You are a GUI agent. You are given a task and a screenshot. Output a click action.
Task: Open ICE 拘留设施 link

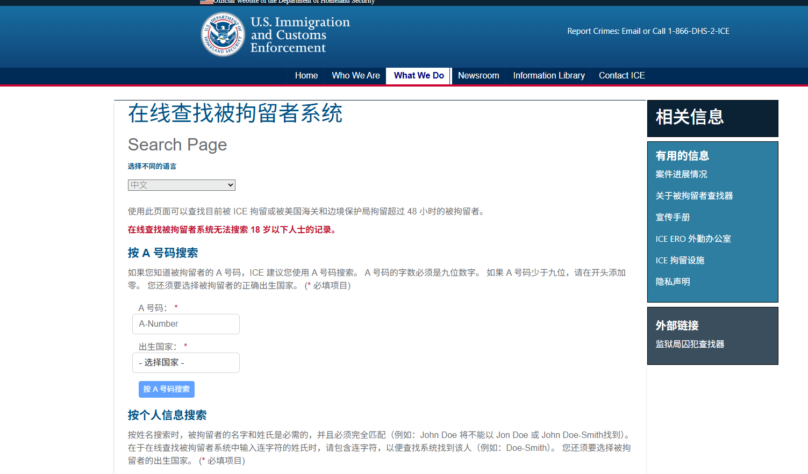pyautogui.click(x=680, y=260)
